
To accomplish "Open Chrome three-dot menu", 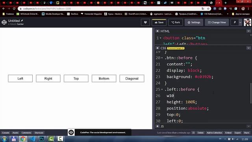I will pos(248,9).
